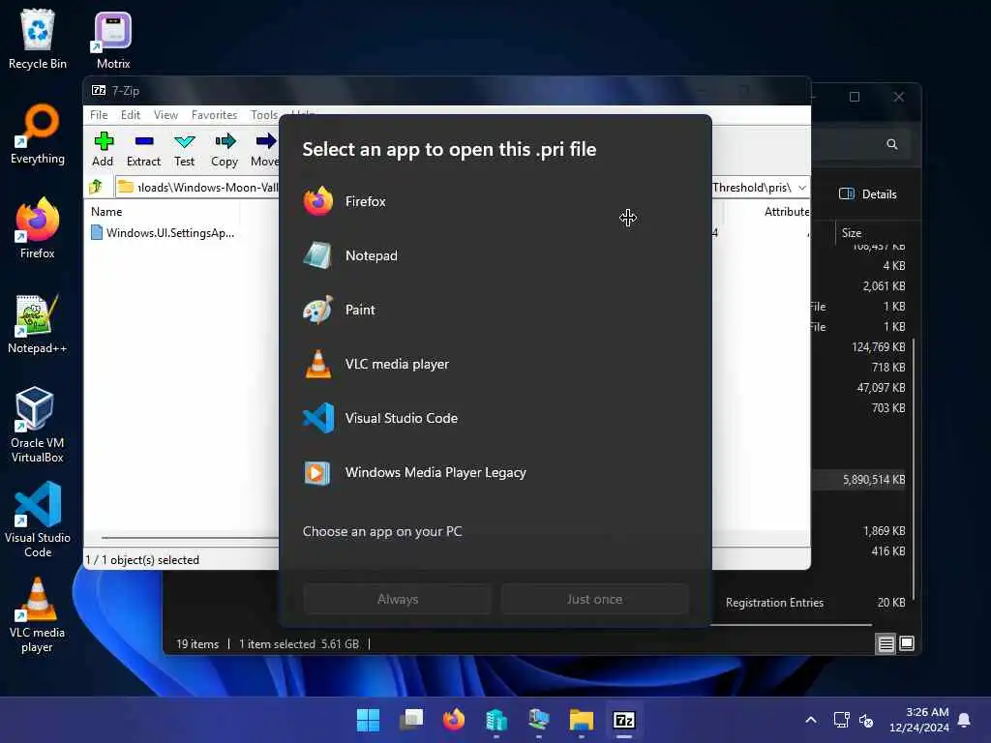Switch Explorer to large thumbnails view
991x743 pixels.
(x=906, y=643)
